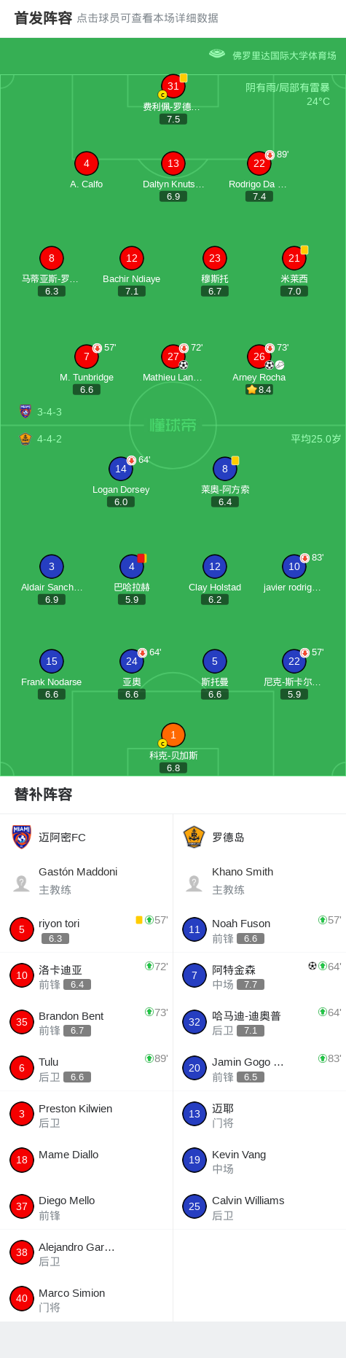Open Mathieu Lan… number 27 player circle
This screenshot has width=346, height=1358.
[x=173, y=356]
